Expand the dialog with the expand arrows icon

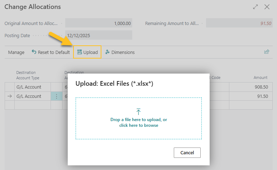click(x=255, y=7)
